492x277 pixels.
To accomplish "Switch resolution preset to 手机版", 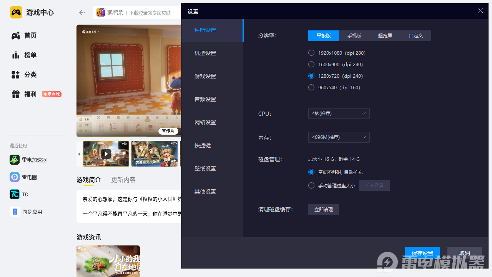I will pos(354,36).
